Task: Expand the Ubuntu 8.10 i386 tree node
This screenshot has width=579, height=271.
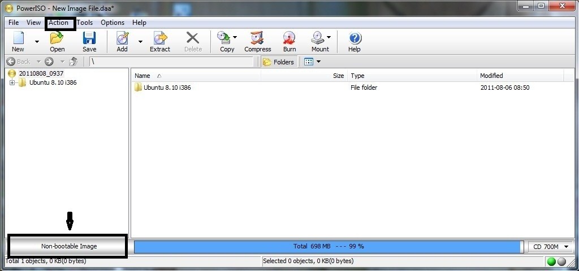Action: pos(12,82)
